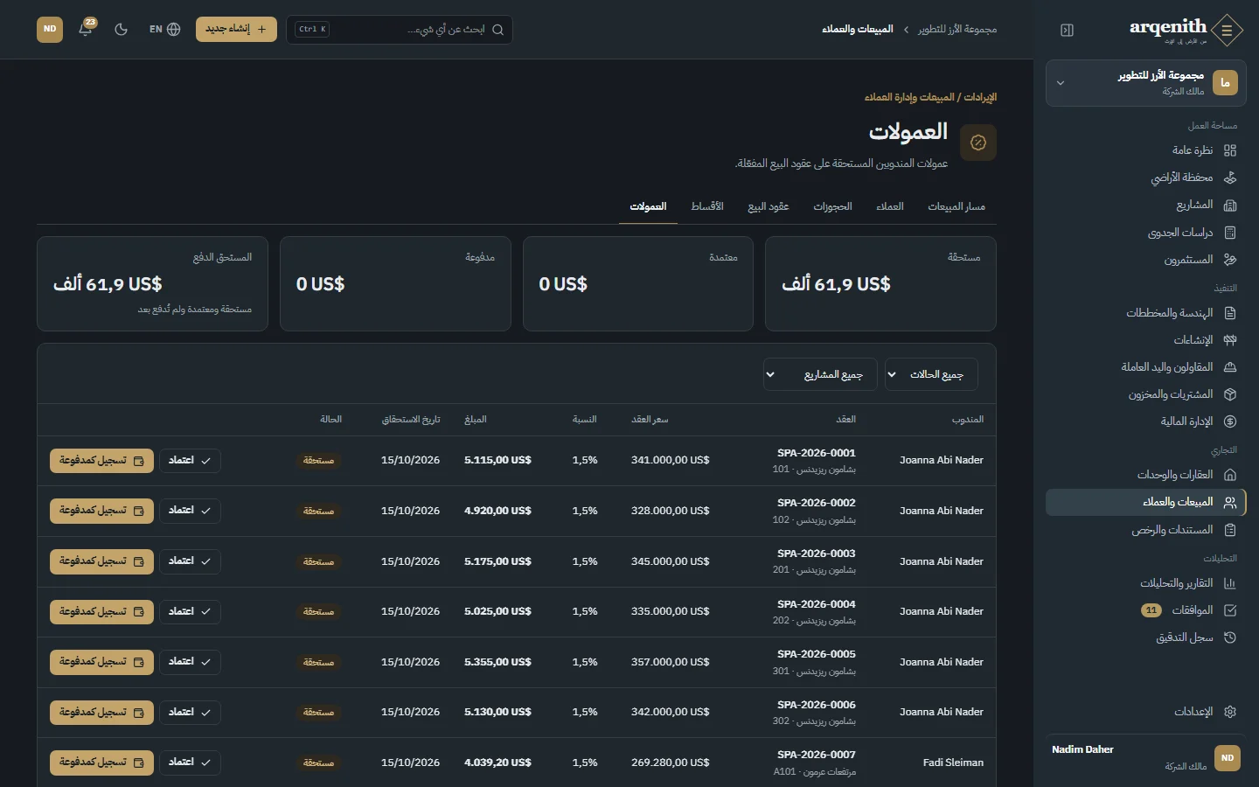Viewport: 1259px width, 787px height.
Task: Click اعتماد for SPA-2026-0007
Action: 190,763
